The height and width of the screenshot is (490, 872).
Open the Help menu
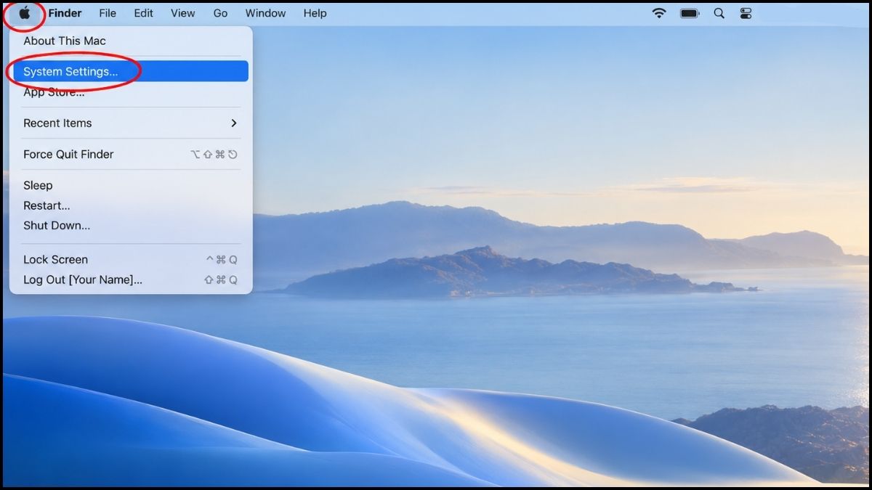(x=315, y=13)
